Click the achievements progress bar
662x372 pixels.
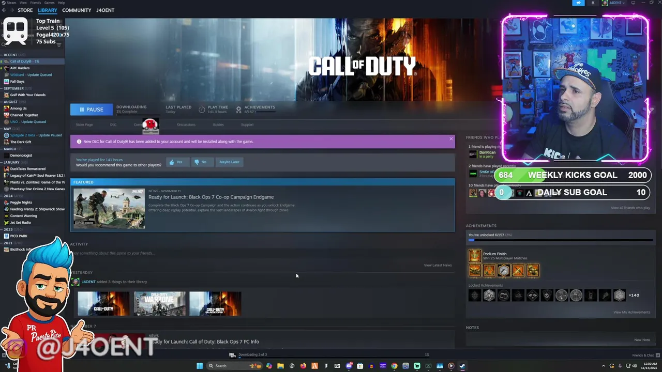coord(561,240)
